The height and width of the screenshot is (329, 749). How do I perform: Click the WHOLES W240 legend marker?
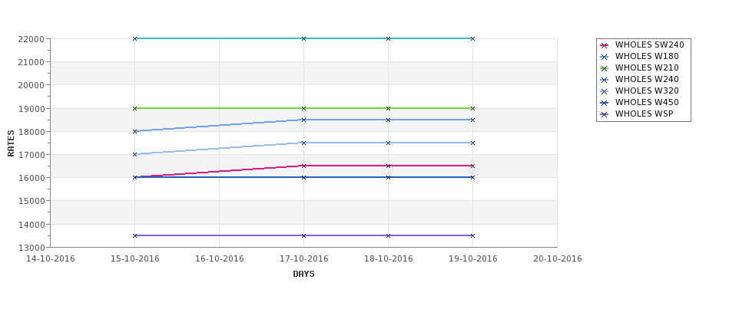click(605, 80)
